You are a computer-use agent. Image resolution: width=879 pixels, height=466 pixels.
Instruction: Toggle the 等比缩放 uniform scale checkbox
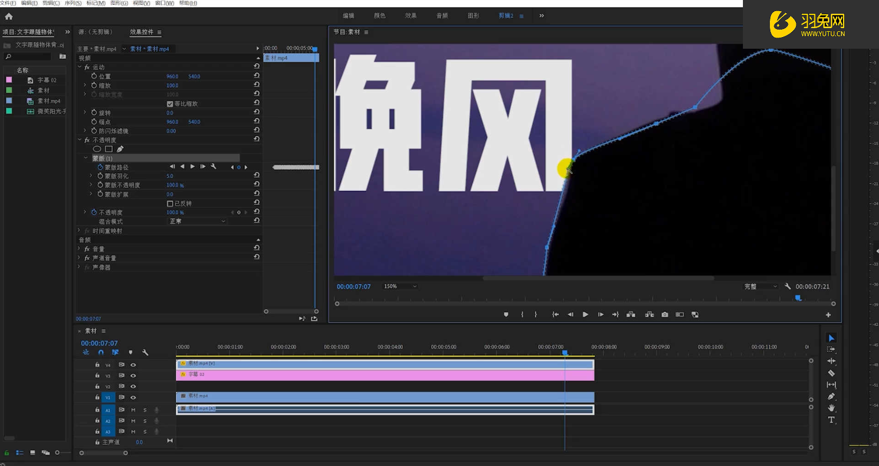(x=170, y=104)
